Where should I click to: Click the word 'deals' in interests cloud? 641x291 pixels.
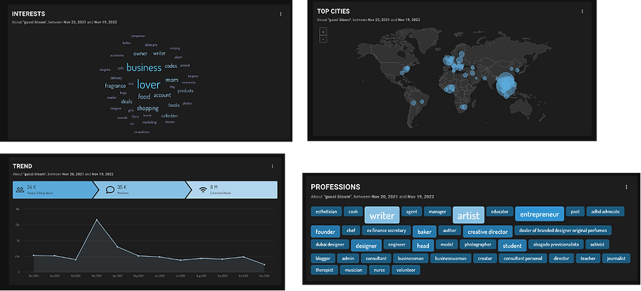[127, 102]
